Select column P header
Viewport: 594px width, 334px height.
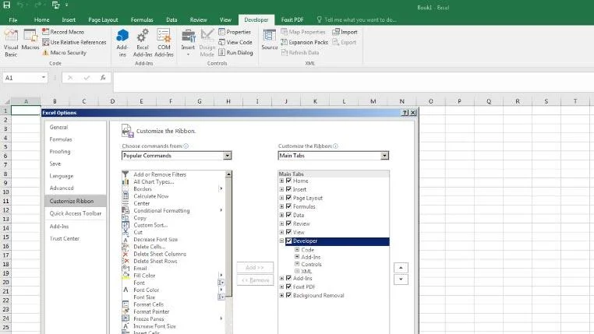[459, 101]
